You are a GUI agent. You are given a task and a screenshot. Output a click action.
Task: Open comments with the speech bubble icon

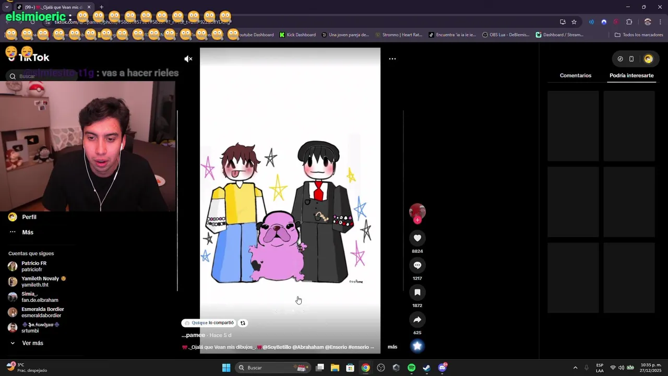(417, 265)
